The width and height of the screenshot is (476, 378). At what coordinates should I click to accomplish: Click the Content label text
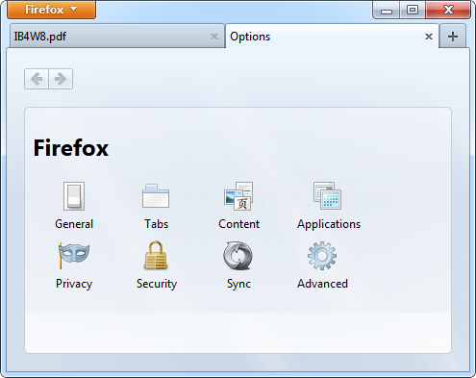(238, 224)
